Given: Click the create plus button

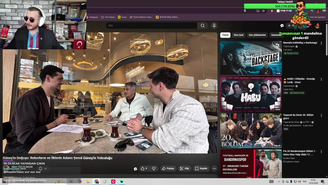Looking at the screenshot, I should click(x=289, y=25).
